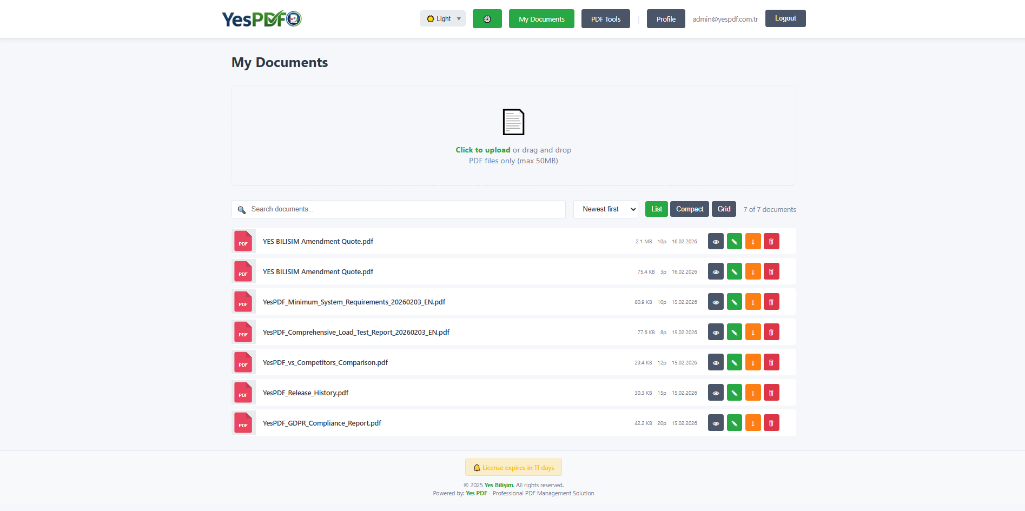Image resolution: width=1025 pixels, height=511 pixels.
Task: Click the '7 of 7 documents' count
Action: (x=770, y=210)
